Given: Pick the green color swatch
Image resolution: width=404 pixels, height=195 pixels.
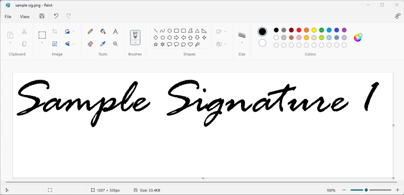Looking at the screenshot, I should point(322,30).
